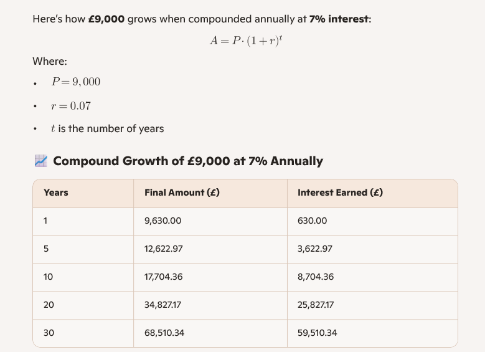This screenshot has height=352, width=485.
Task: Click the Final Amount (£) column header
Action: [182, 193]
